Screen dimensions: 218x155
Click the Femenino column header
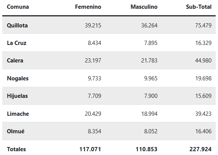(x=88, y=7)
